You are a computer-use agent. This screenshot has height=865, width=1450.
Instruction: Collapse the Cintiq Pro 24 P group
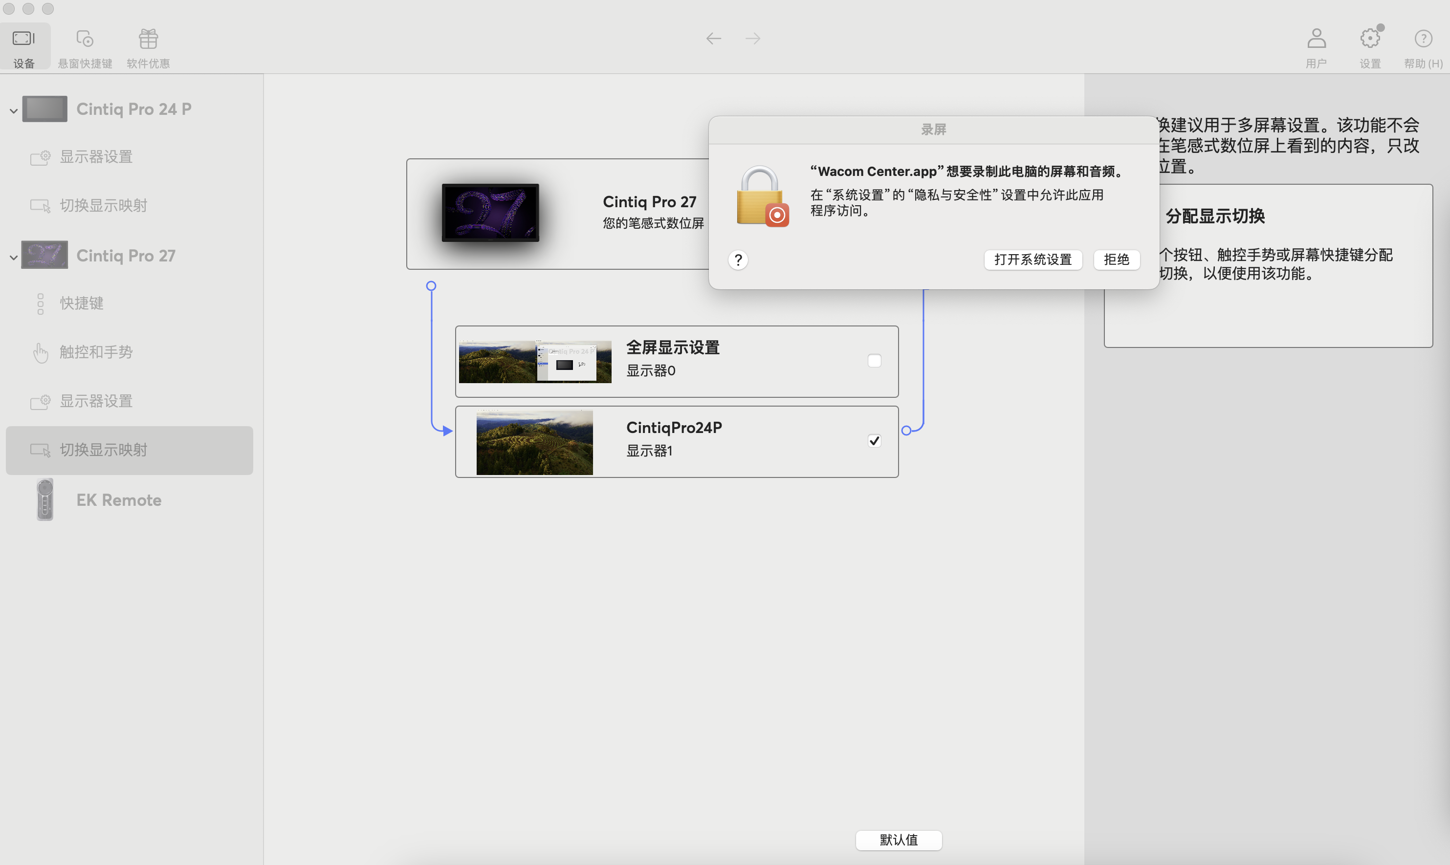point(13,110)
